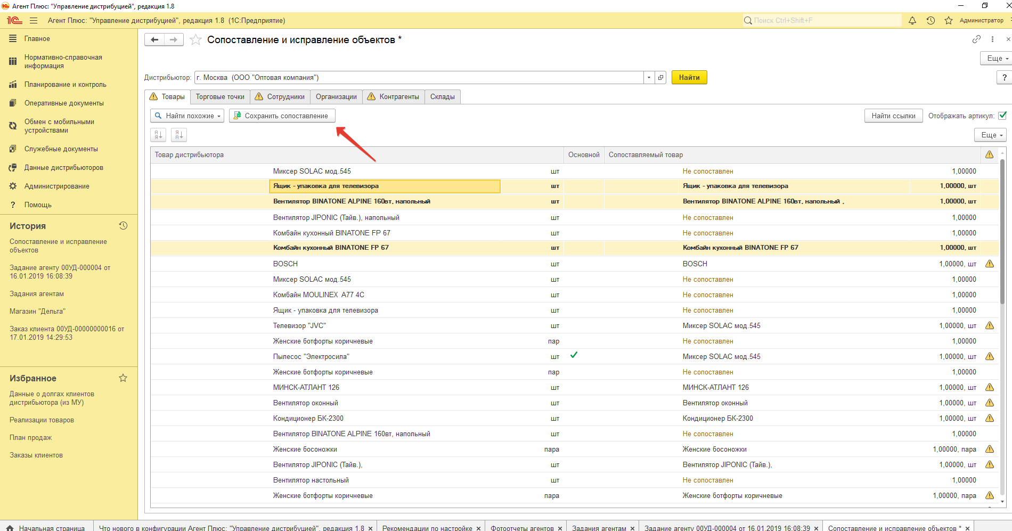Open the form's three-dot options menu
1012x531 pixels.
pos(992,39)
